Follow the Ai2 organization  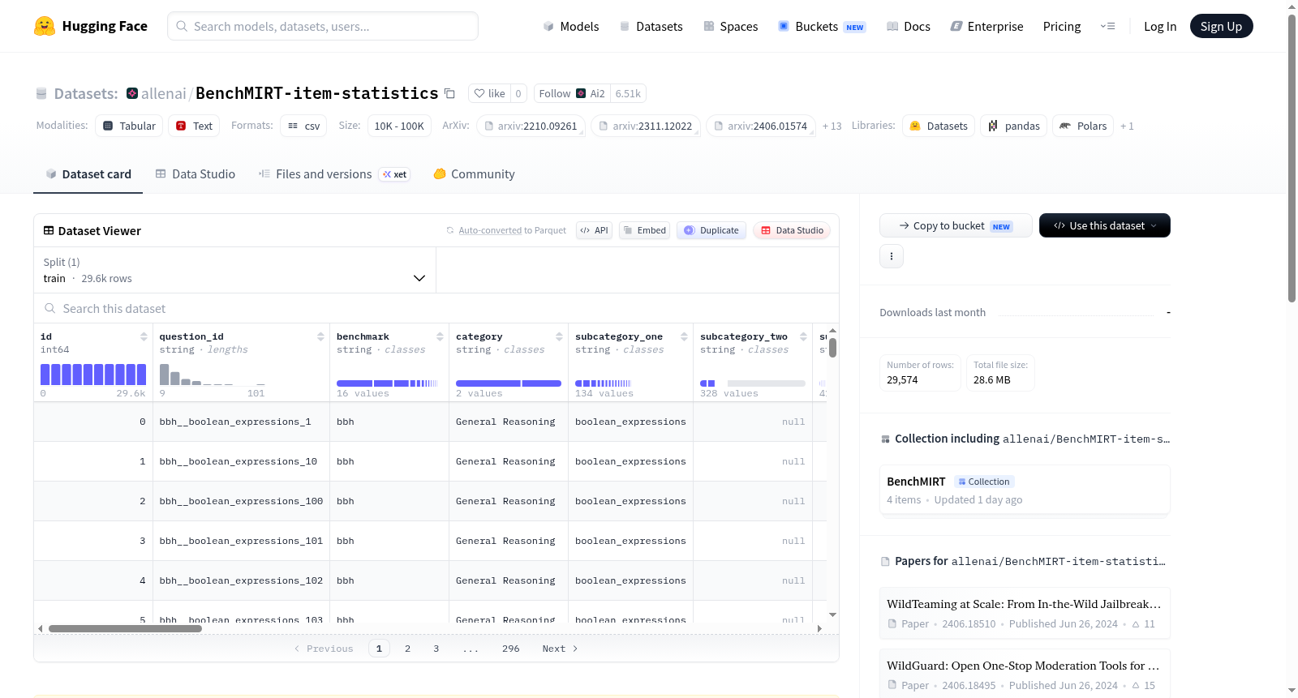pyautogui.click(x=572, y=93)
